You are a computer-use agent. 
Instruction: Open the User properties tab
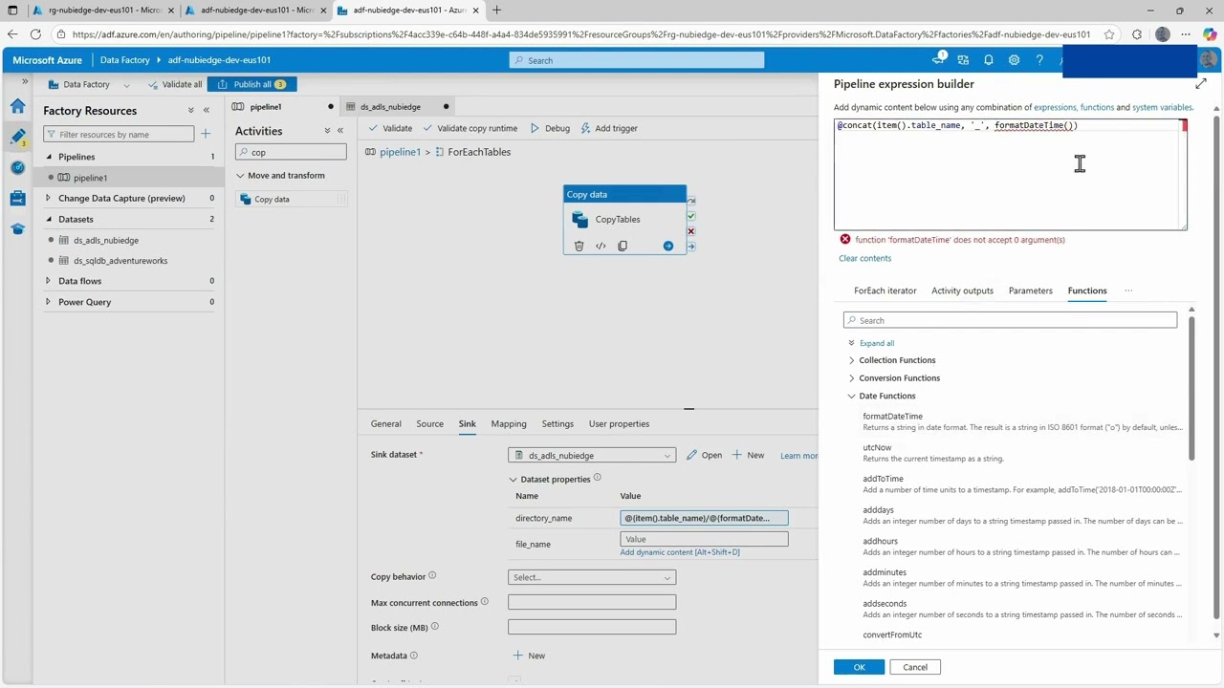click(x=619, y=423)
